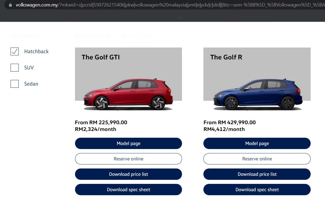Get the Golf R spec sheet
Viewport: 325px width, 216px height.
[257, 190]
